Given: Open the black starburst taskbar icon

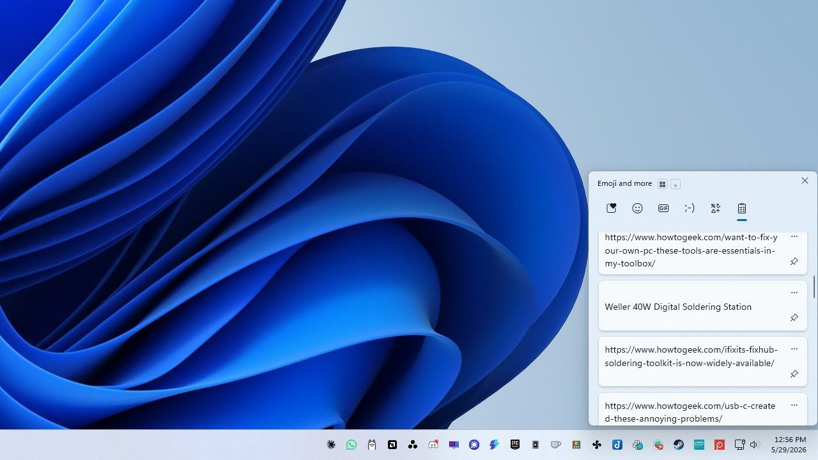Looking at the screenshot, I should [x=331, y=445].
